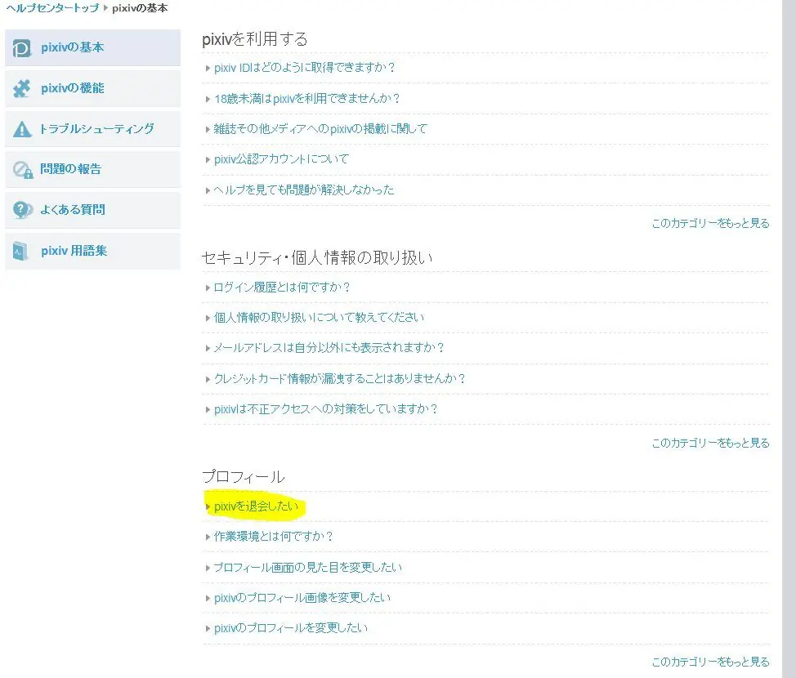The image size is (796, 678).
Task: Click 'このカテゴリーをもっと見る' under pixivを利用する
Action: 710,223
